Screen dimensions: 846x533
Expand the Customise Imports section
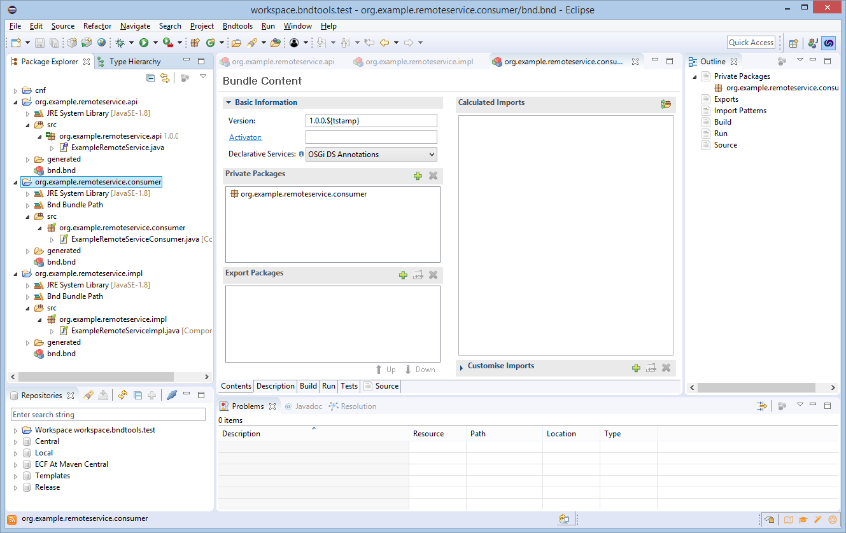point(462,367)
